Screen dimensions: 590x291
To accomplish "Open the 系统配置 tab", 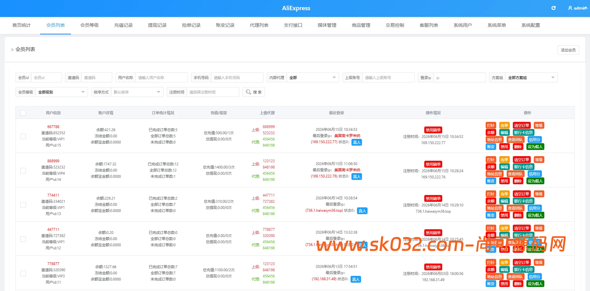I will [x=531, y=25].
